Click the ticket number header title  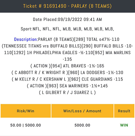pyautogui.click(x=67, y=6)
